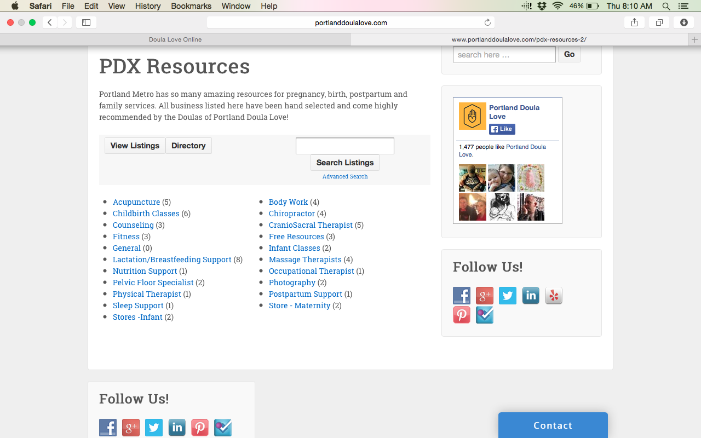Click Directory button
This screenshot has height=438, width=701.
(x=188, y=146)
